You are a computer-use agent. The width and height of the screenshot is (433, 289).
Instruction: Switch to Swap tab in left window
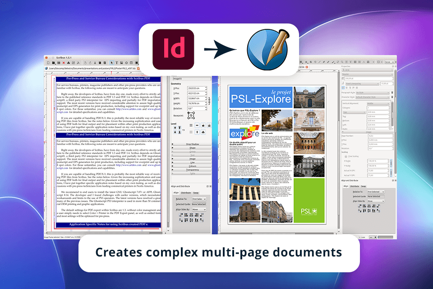196,193
